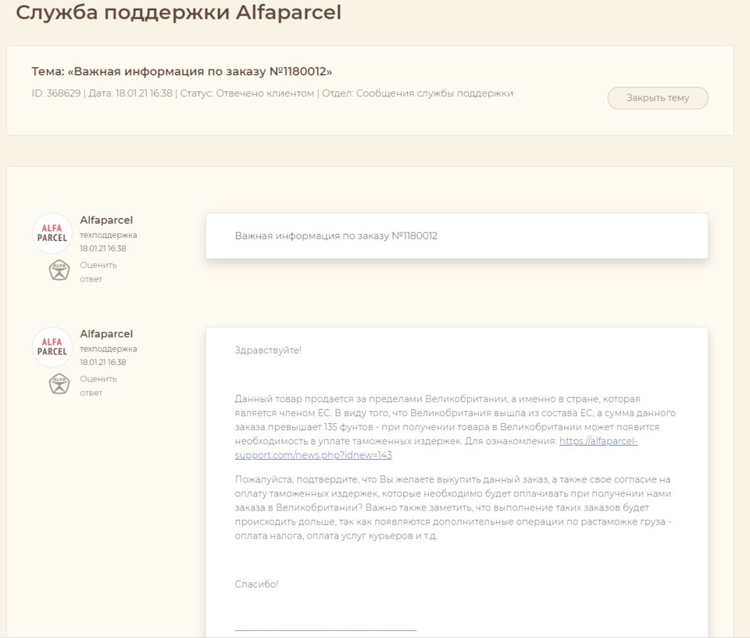Click Оценить ответ next to second message

(98, 385)
